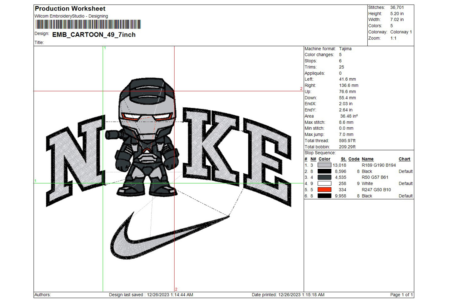Click the 'Date printed' timestamp
The image size is (449, 299).
point(288,295)
